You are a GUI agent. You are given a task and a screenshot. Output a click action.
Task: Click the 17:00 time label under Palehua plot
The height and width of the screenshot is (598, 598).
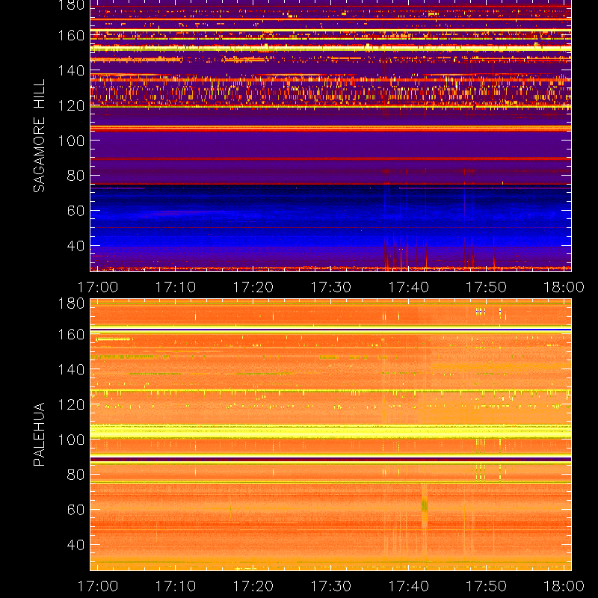click(98, 586)
